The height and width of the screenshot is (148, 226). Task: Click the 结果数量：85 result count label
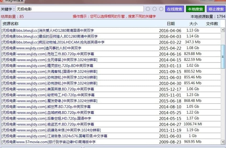coord(12,17)
